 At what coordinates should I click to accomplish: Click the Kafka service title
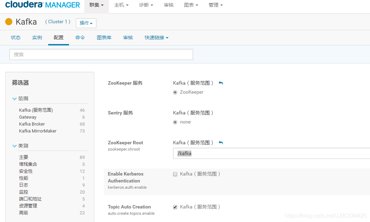(x=26, y=22)
